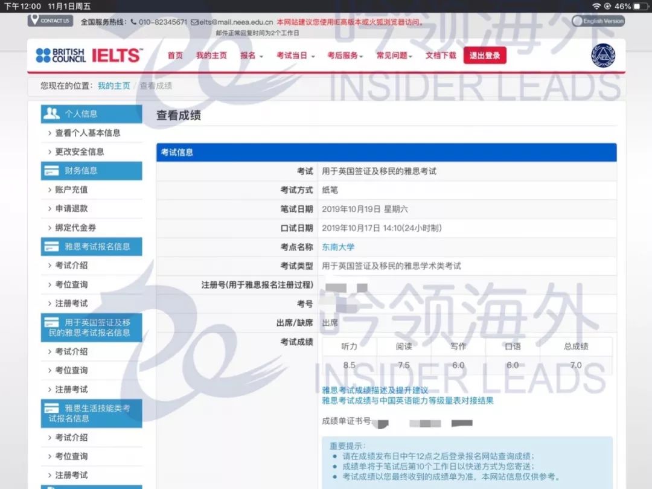
Task: Click the British Council IELTS logo
Action: [x=89, y=56]
